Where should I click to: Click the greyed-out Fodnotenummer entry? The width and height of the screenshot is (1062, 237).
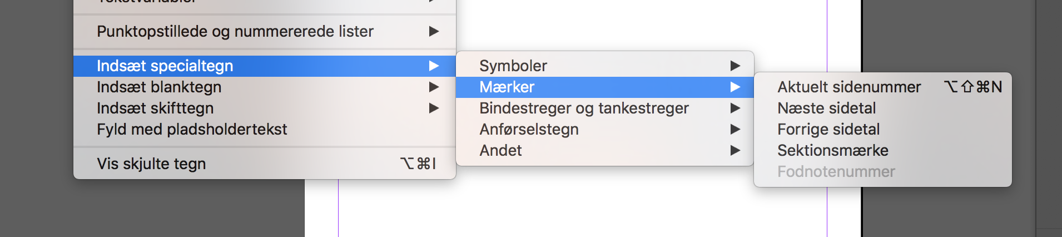tap(836, 172)
